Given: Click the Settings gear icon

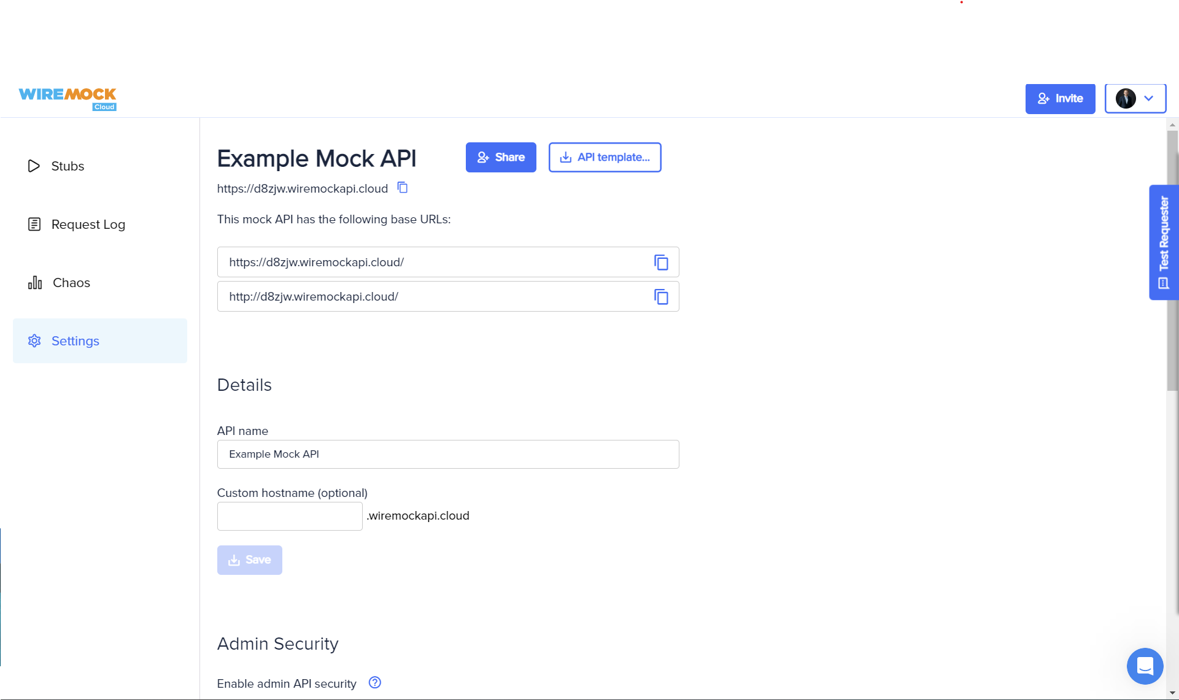Looking at the screenshot, I should [x=34, y=340].
